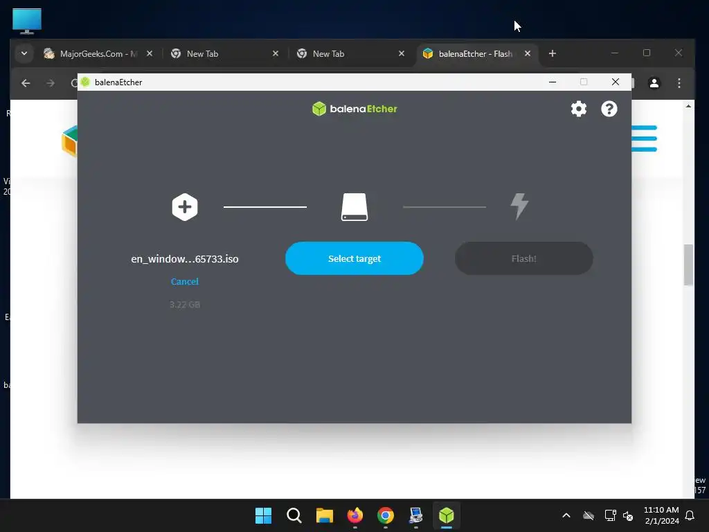The width and height of the screenshot is (709, 532).
Task: Switch to MajorGeeks.Com browser tab
Action: 98,54
